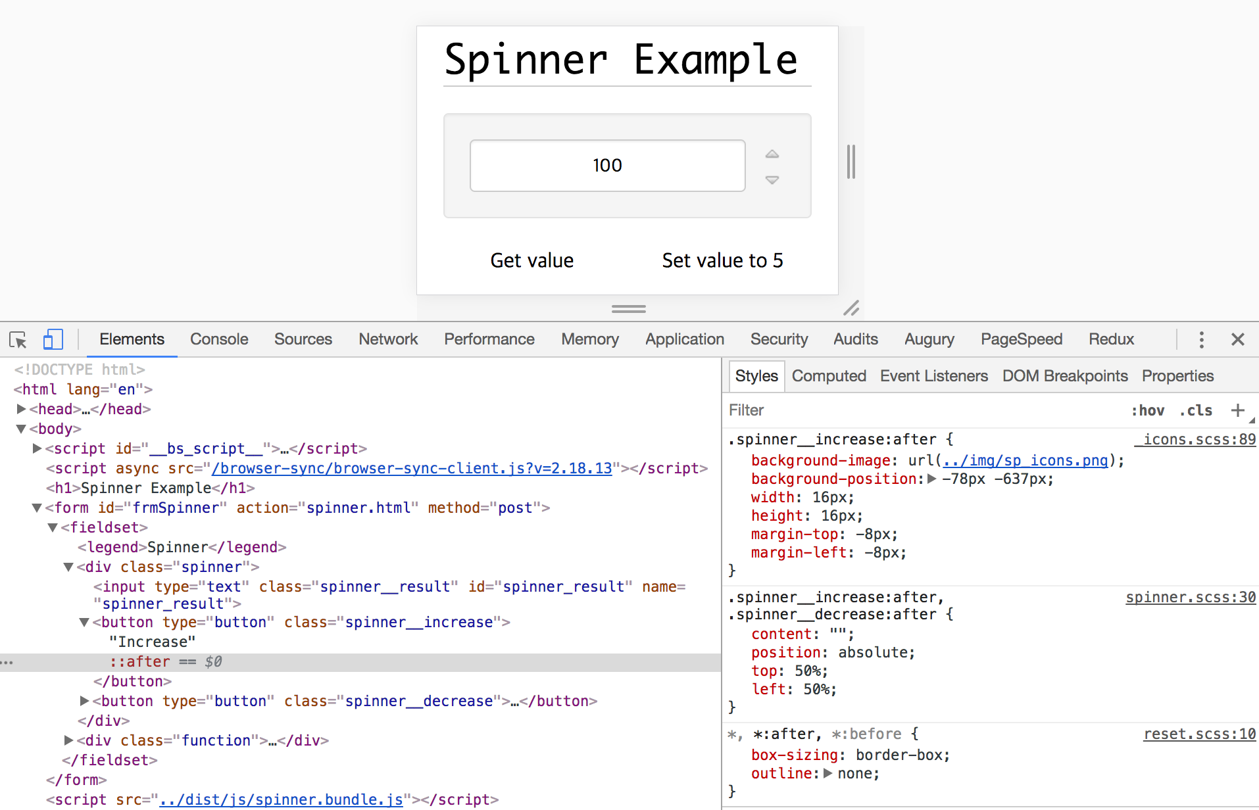Open the spinner.scss:30 source link
1259x810 pixels.
tap(1191, 597)
